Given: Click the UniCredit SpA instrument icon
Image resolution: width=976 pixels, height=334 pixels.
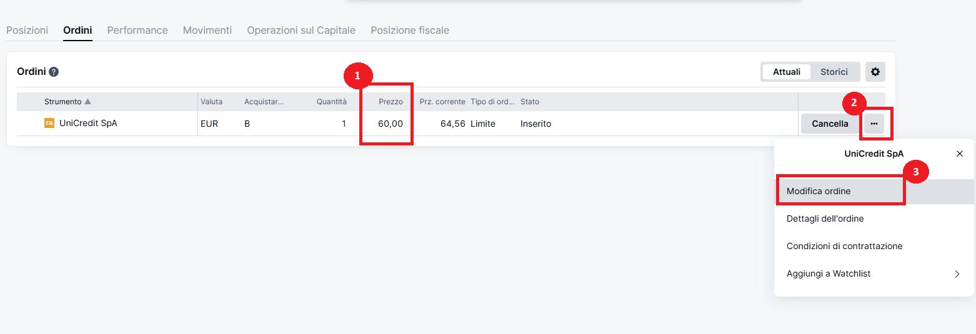Looking at the screenshot, I should [49, 124].
